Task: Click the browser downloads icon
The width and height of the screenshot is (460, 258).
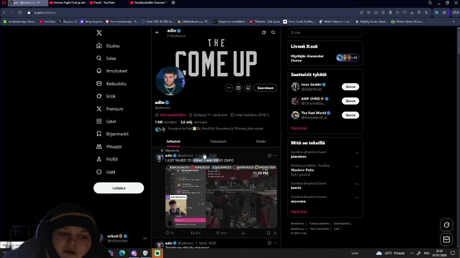Action: pos(412,13)
